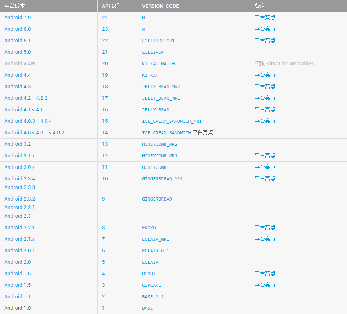Image resolution: width=347 pixels, height=314 pixels.
Task: Open the Android 2.3.1 link
Action: [19, 208]
